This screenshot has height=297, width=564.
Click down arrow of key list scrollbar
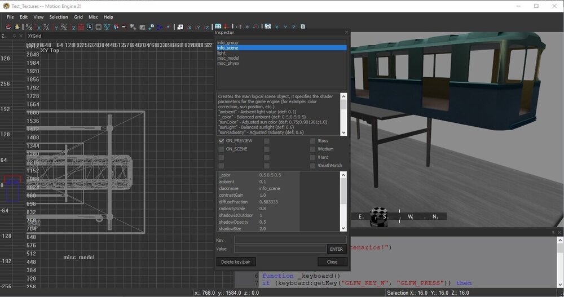pos(343,228)
